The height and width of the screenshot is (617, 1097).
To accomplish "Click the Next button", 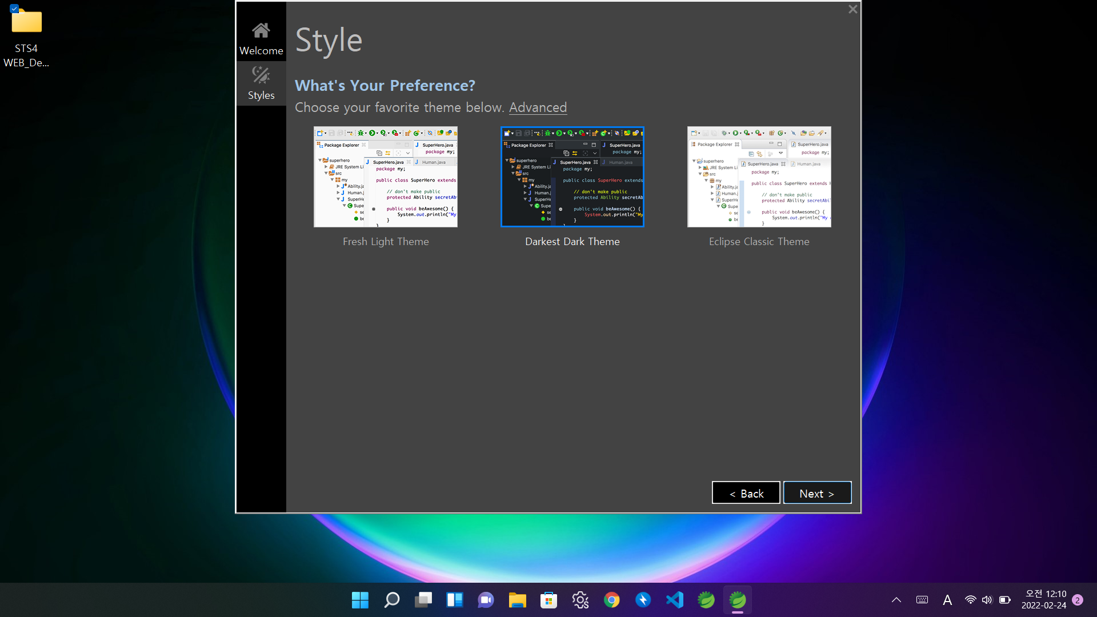I will tap(817, 493).
